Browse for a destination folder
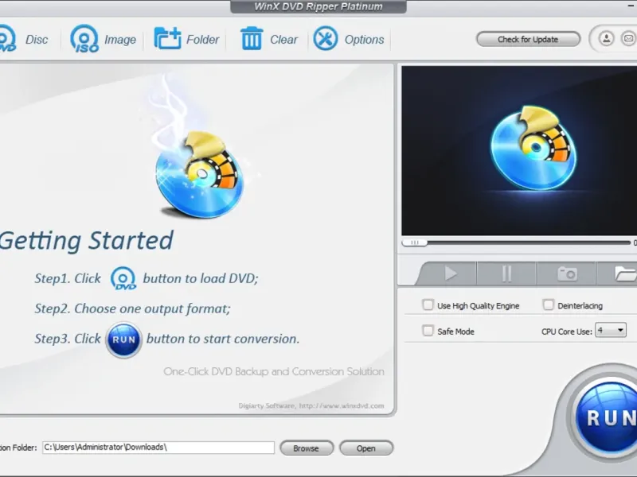The height and width of the screenshot is (477, 637). [307, 448]
